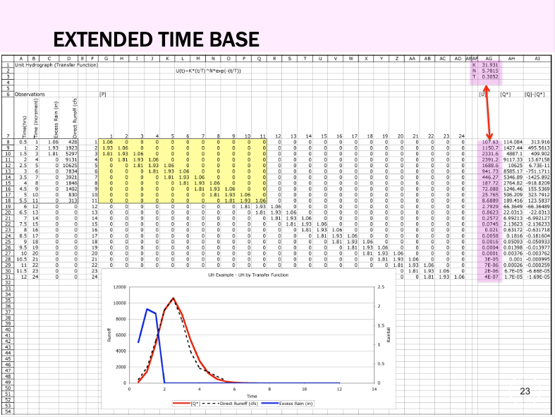Select row header 1

(x=8, y=65)
